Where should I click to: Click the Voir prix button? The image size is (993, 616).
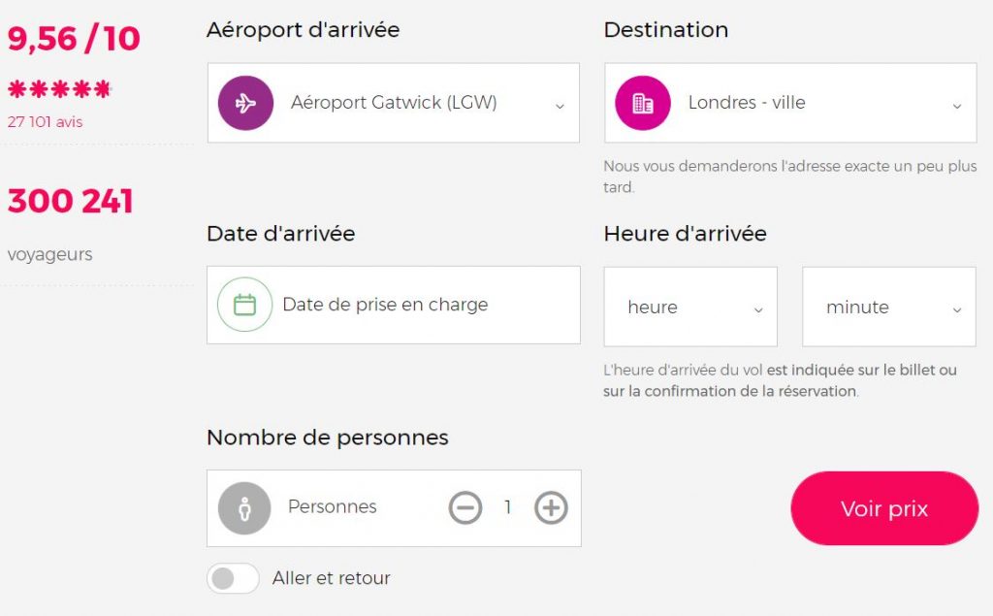(883, 507)
